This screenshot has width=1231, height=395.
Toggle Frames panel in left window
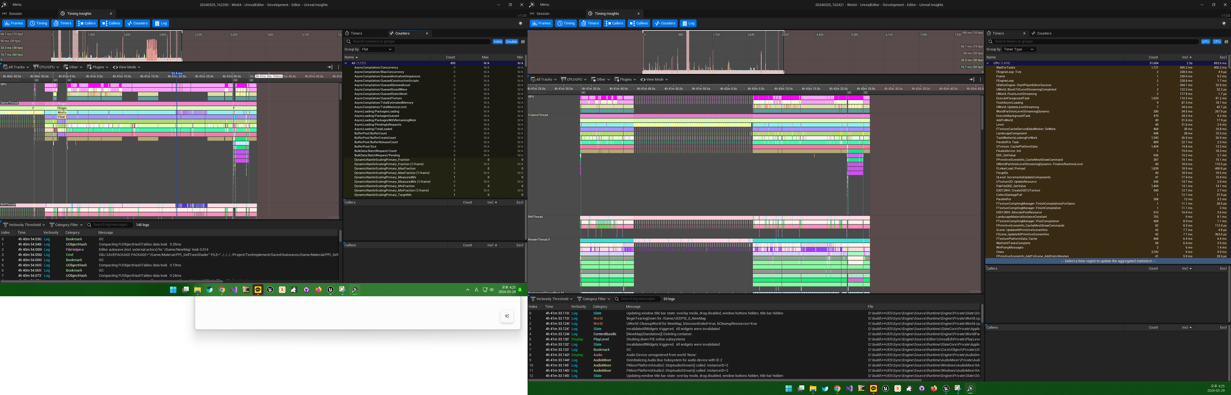tap(13, 23)
